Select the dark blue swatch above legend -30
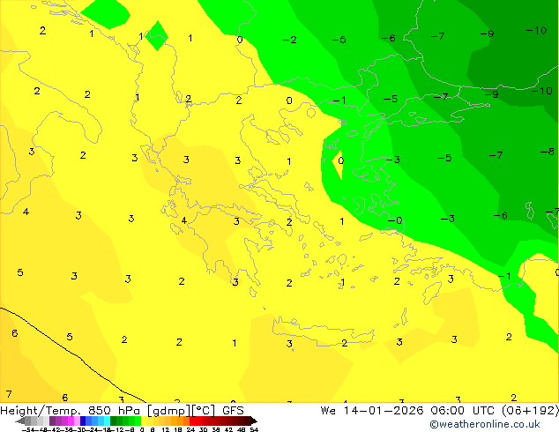 pyautogui.click(x=83, y=421)
